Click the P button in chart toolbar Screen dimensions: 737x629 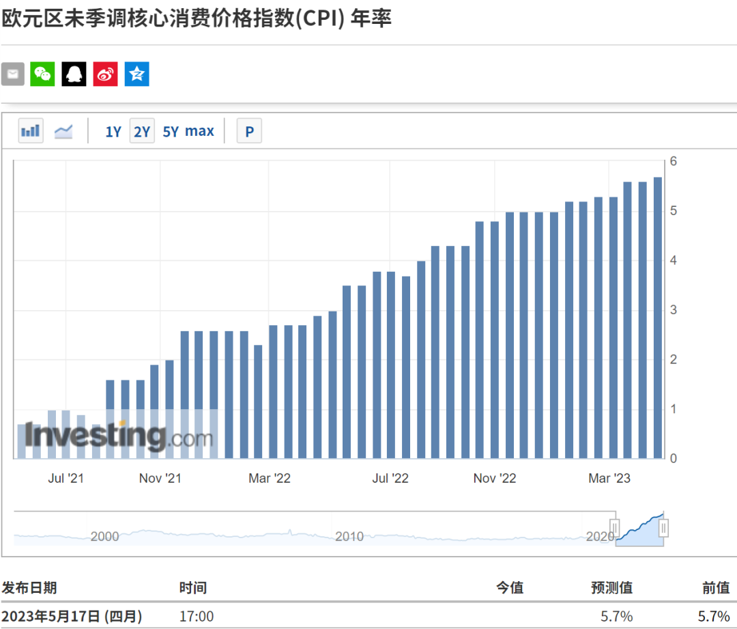249,131
